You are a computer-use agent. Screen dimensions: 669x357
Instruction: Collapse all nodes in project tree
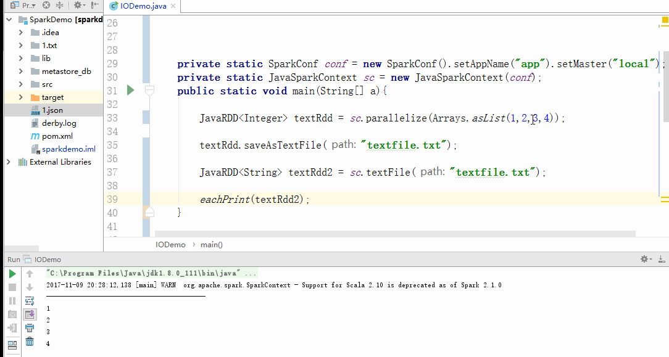59,5
